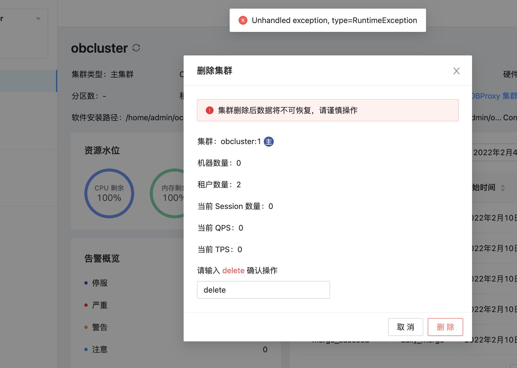The width and height of the screenshot is (517, 368).
Task: Click the blue 注意 alert status dot
Action: tap(86, 349)
